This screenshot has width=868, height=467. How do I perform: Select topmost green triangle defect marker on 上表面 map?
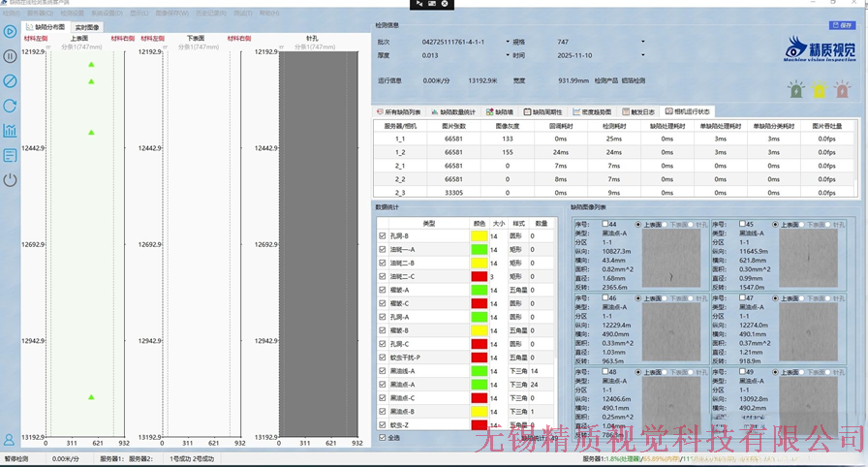click(x=91, y=65)
